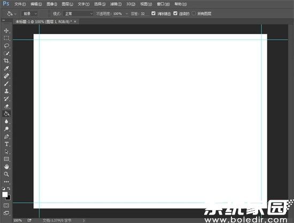The height and width of the screenshot is (223, 294).
Task: Enable the All Layers checkbox
Action: click(194, 13)
